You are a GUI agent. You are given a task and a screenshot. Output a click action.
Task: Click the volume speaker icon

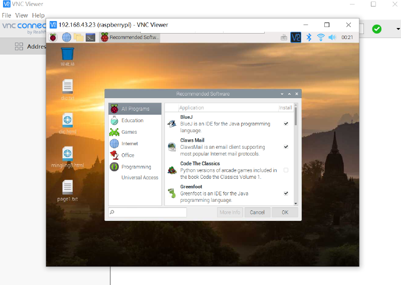coord(332,37)
